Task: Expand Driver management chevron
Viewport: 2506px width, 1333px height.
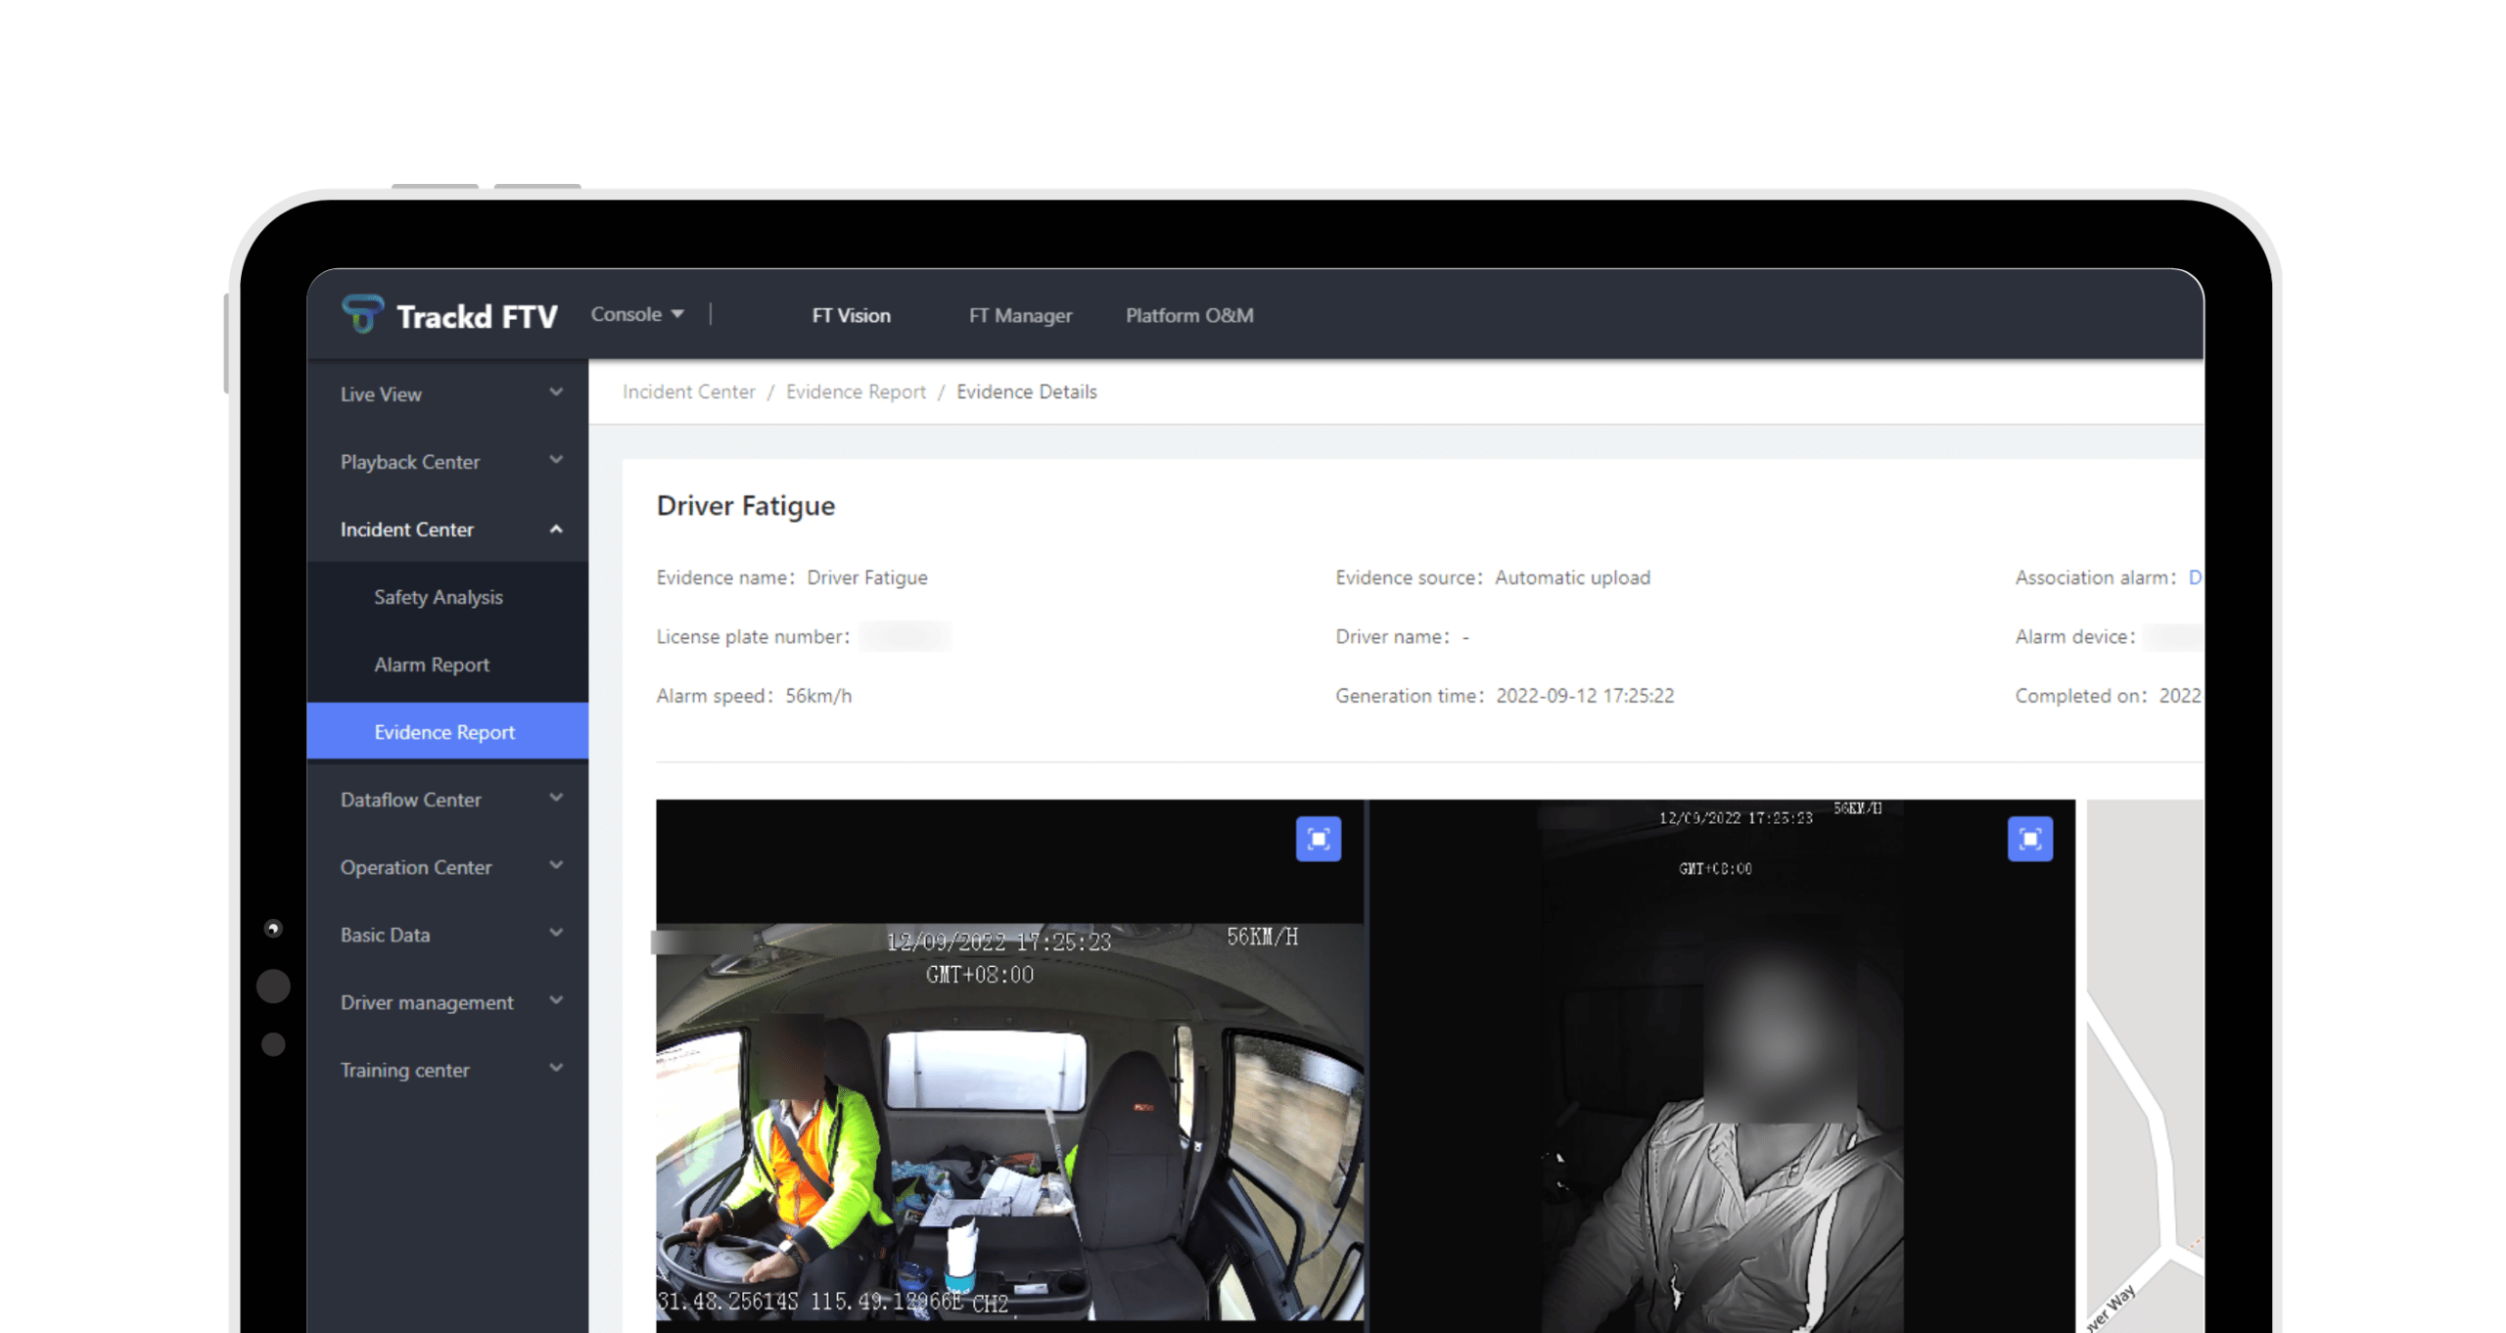Action: [556, 1000]
